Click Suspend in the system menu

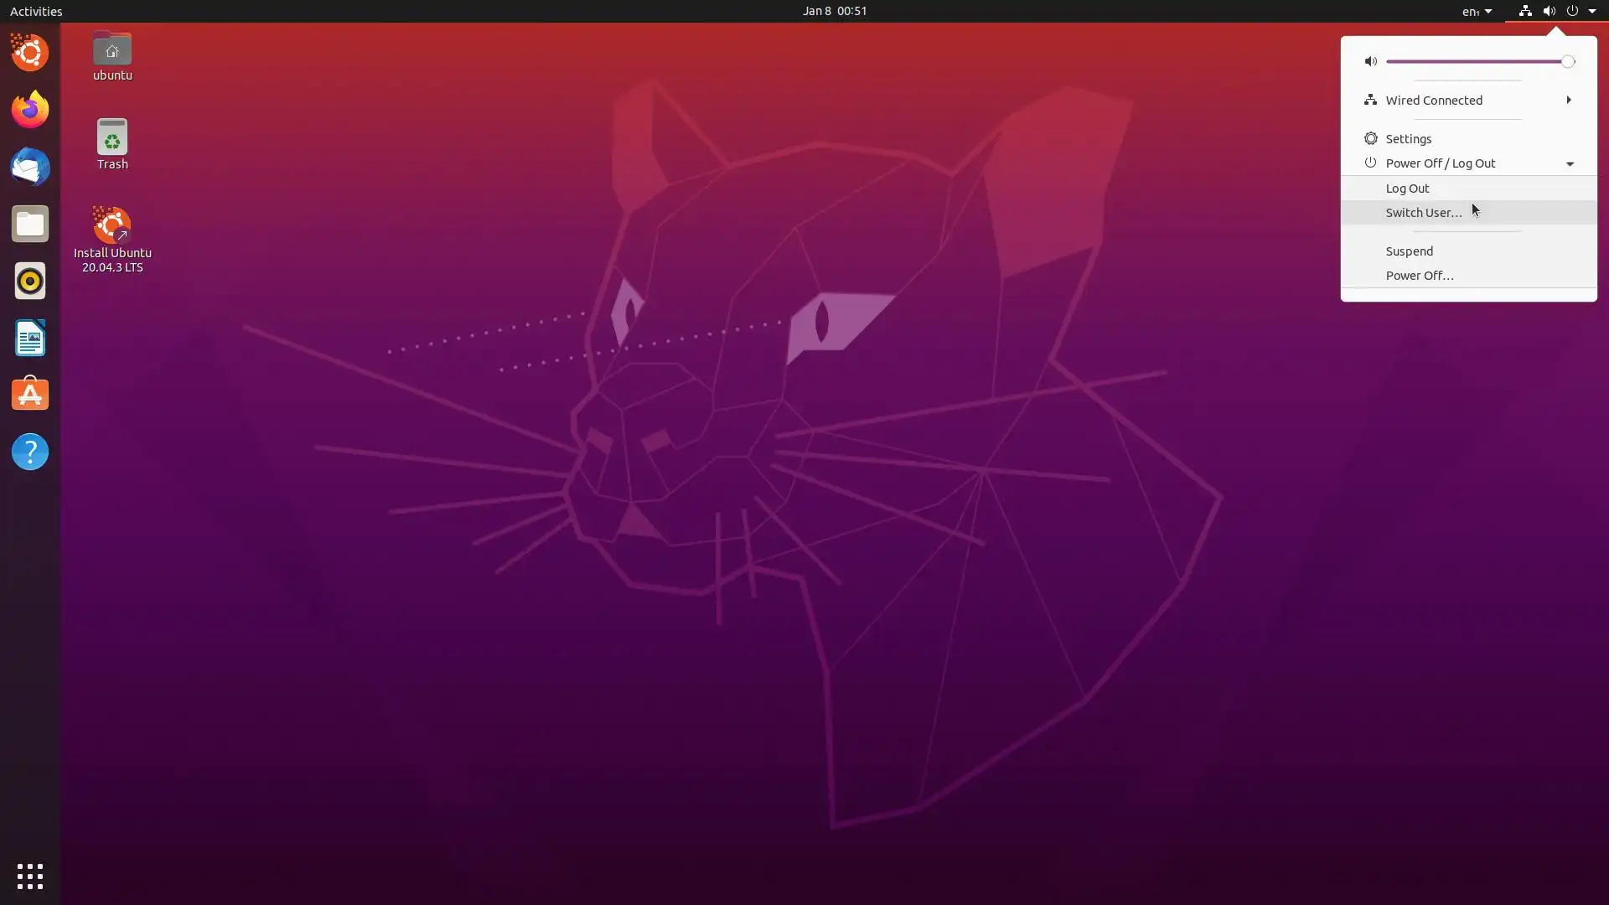tap(1409, 251)
